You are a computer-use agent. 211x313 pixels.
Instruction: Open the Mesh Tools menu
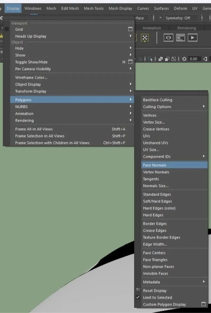click(x=94, y=8)
